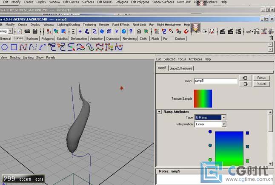
Task: Click the Attach Curves shelf icon
Action: [x=52, y=47]
